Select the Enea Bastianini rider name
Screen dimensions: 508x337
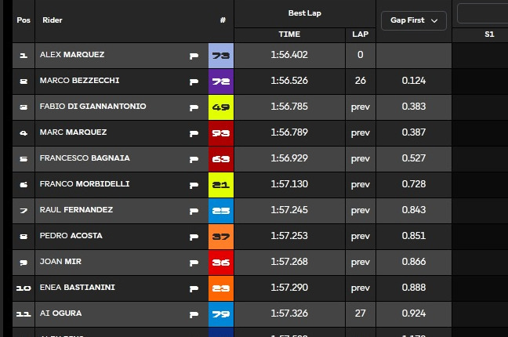(78, 288)
